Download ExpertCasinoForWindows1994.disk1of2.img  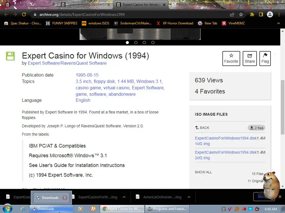click(x=226, y=141)
